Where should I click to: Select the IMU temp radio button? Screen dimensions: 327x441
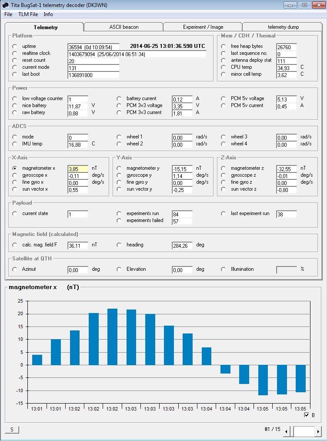15,144
